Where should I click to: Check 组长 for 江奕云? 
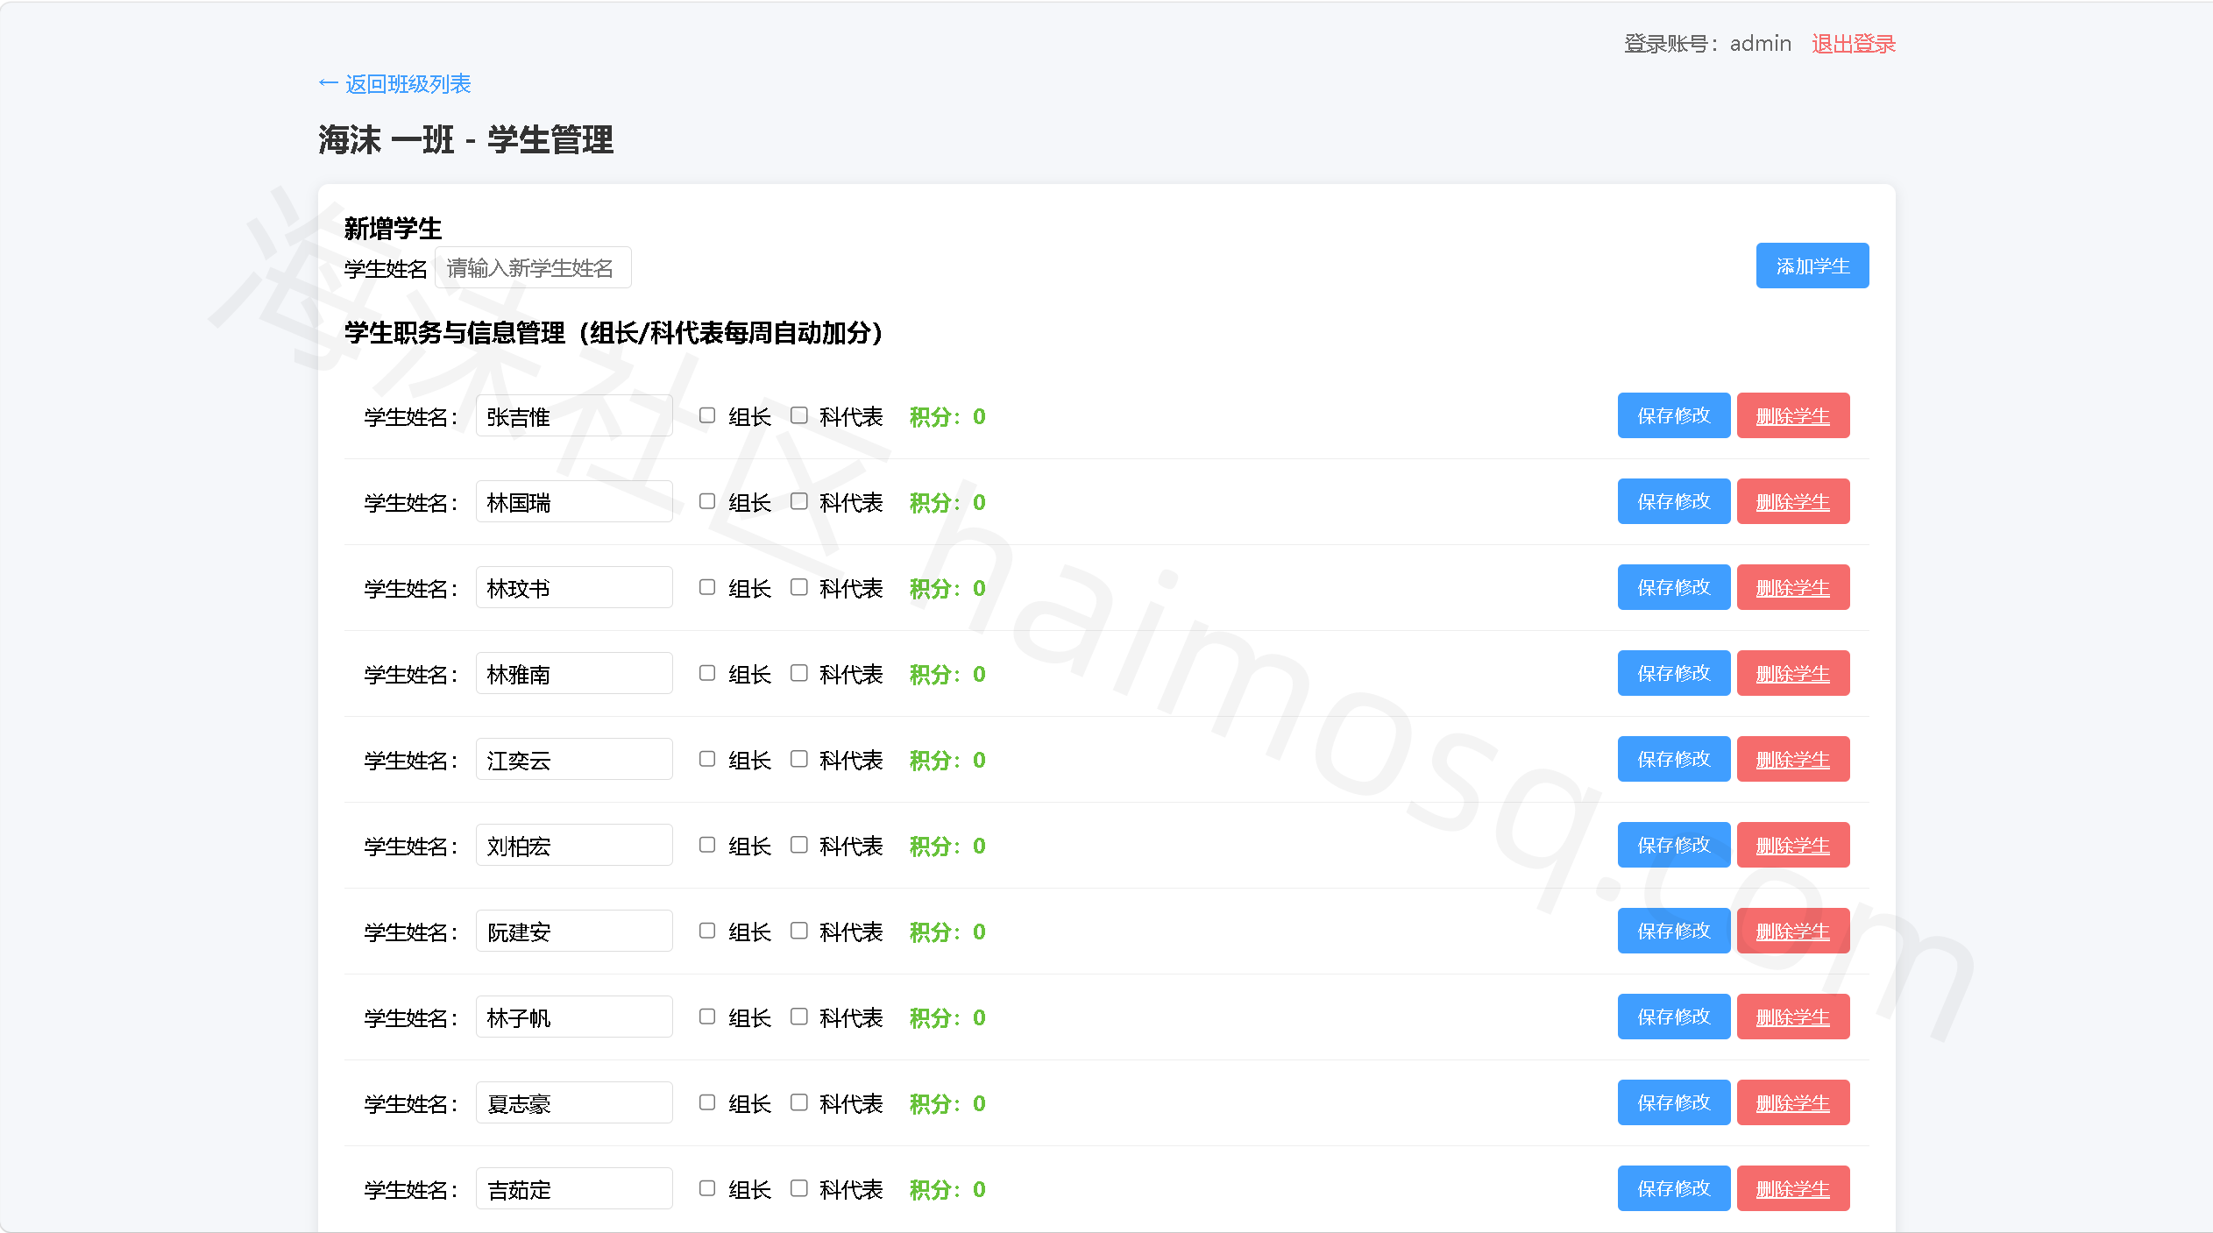pos(707,759)
